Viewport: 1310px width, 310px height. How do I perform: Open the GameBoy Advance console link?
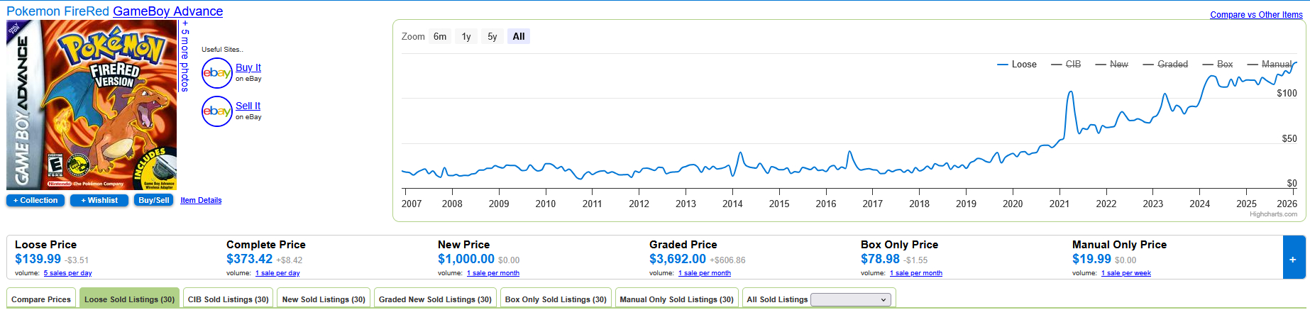pyautogui.click(x=167, y=11)
